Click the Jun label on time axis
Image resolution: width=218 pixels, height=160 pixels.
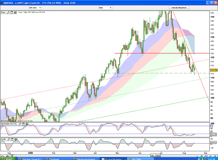coord(140,153)
